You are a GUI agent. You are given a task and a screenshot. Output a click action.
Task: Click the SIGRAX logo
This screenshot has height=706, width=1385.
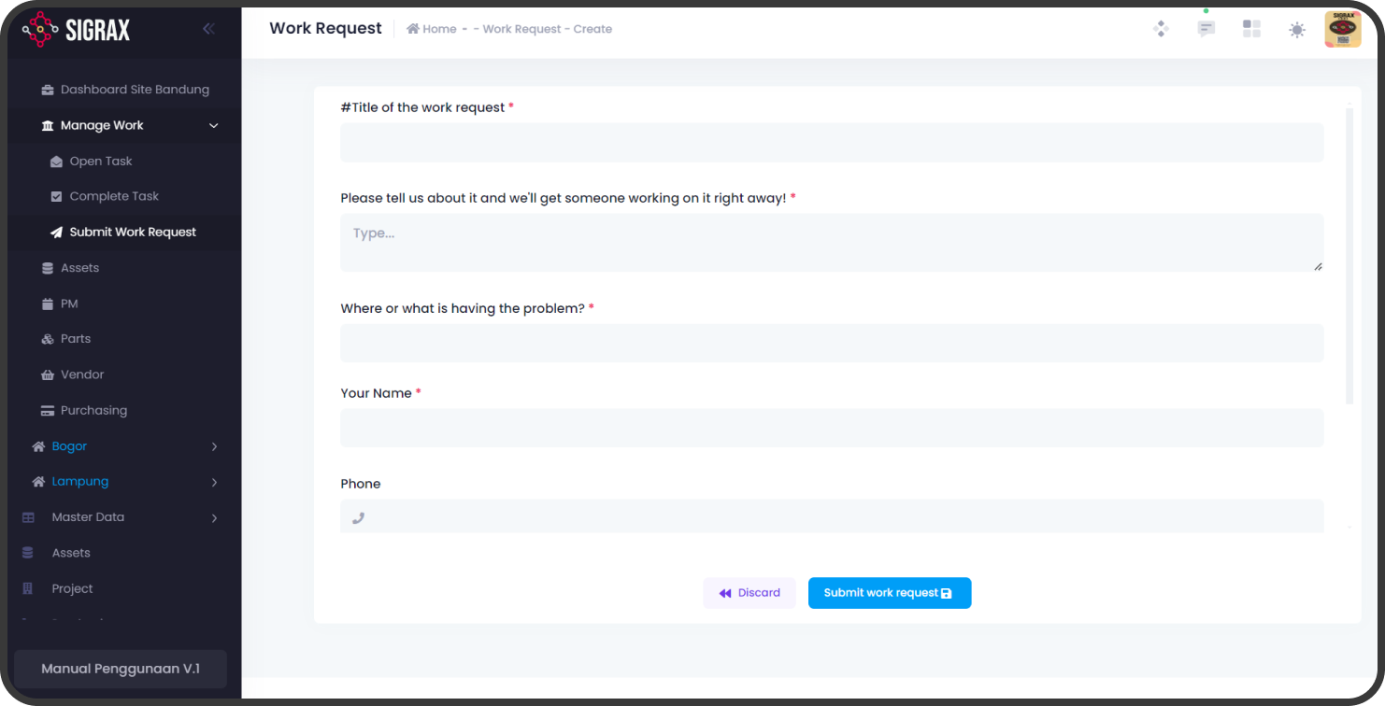(x=77, y=30)
